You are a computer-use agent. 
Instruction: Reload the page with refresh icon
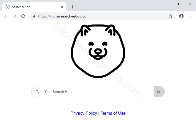(23, 16)
